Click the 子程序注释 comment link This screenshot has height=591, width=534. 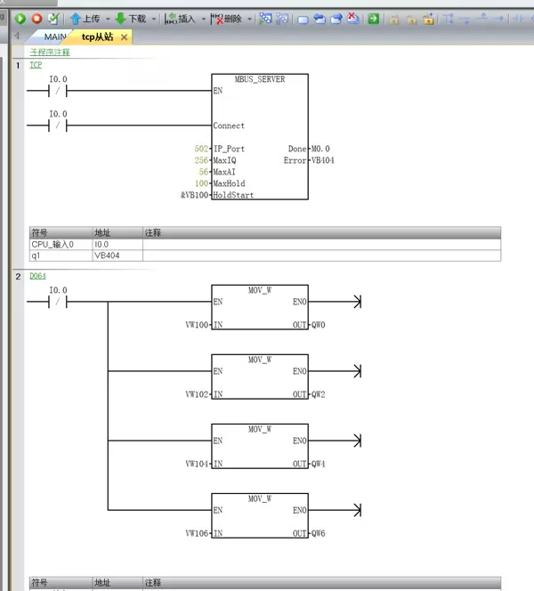pos(50,52)
